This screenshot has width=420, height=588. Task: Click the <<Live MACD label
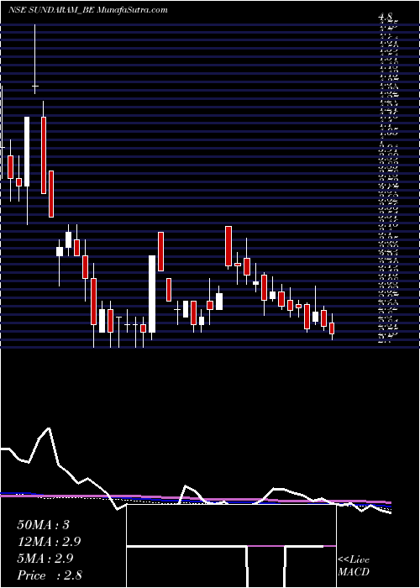pyautogui.click(x=354, y=566)
